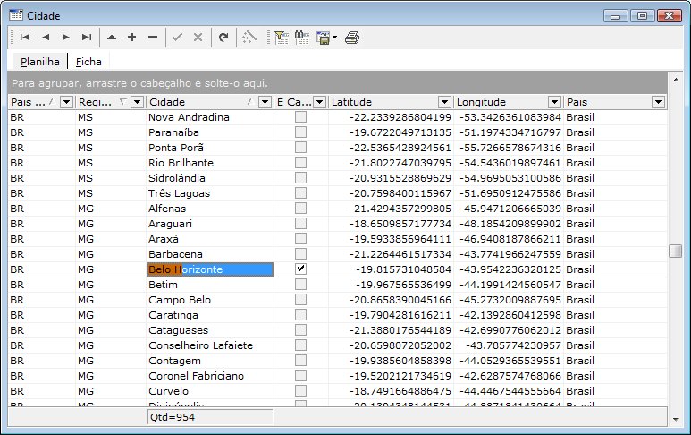Open Latitude column filter dropdown
The image size is (691, 435).
(x=444, y=102)
